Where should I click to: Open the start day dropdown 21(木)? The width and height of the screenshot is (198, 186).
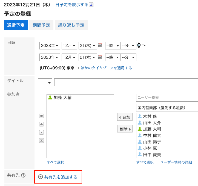[88, 46]
